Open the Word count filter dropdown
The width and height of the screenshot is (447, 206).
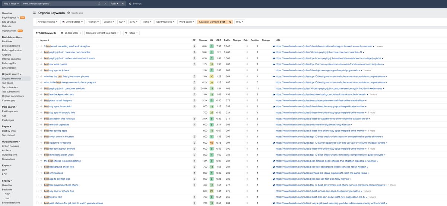[187, 22]
